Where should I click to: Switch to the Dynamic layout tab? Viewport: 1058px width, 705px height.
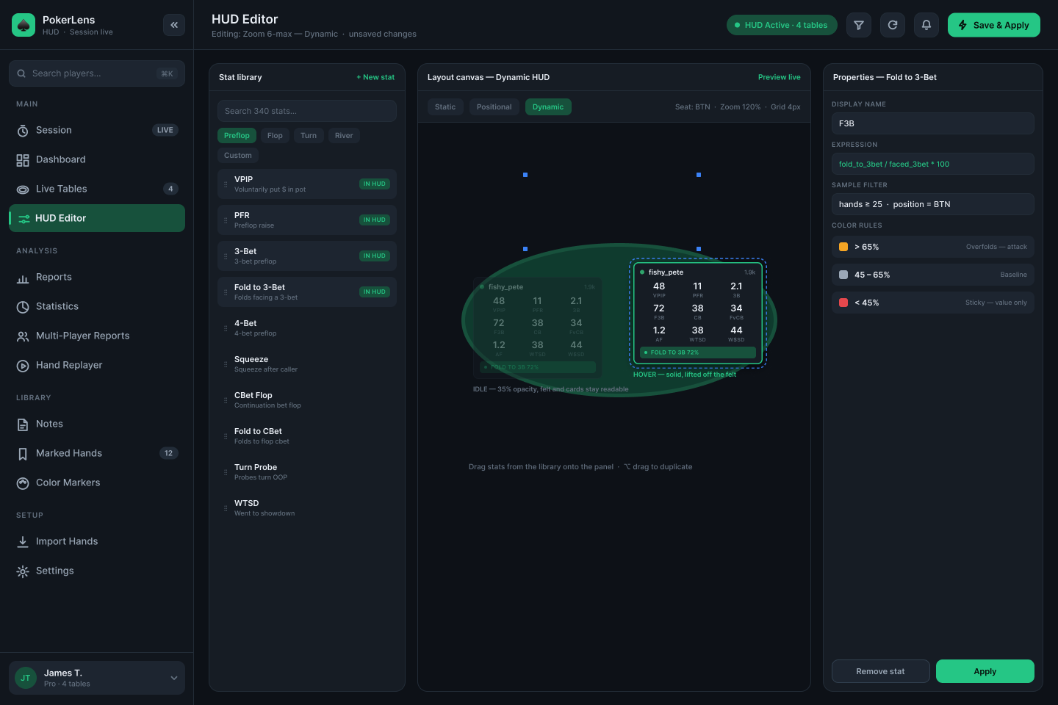coord(548,106)
